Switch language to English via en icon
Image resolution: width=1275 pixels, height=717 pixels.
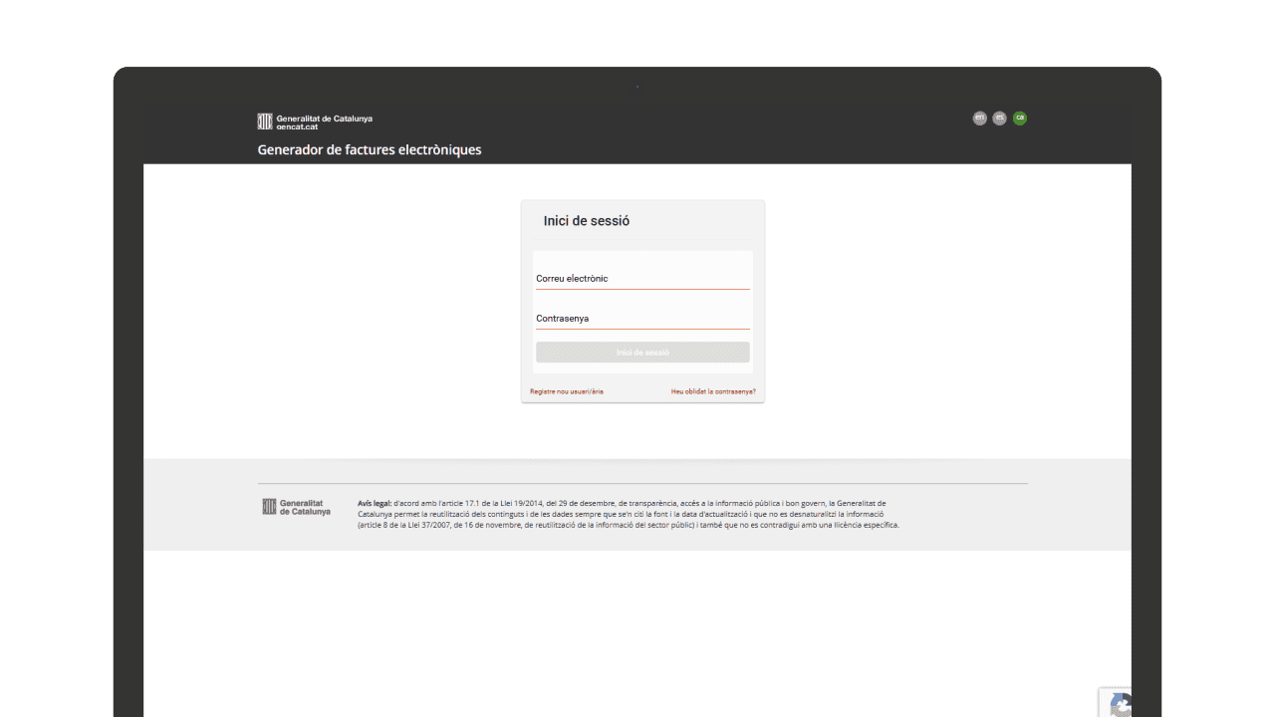click(979, 119)
